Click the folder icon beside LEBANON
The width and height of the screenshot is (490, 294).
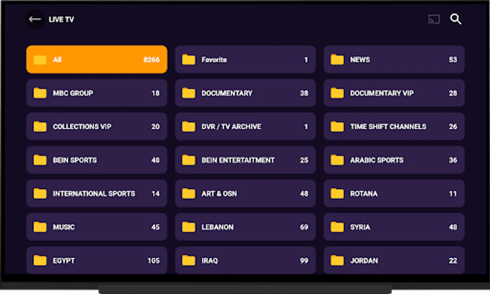189,227
